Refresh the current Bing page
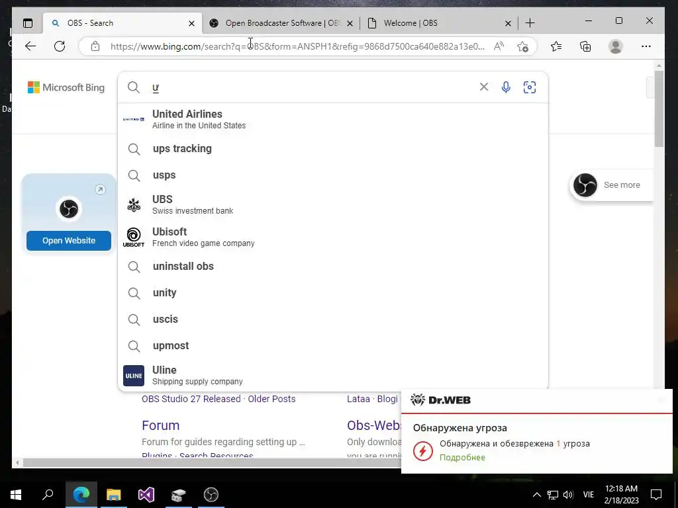This screenshot has width=678, height=508. coord(60,46)
